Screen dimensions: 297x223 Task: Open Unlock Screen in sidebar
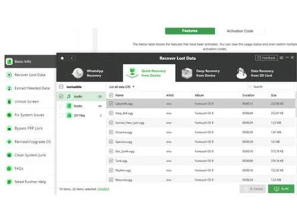(x=27, y=102)
